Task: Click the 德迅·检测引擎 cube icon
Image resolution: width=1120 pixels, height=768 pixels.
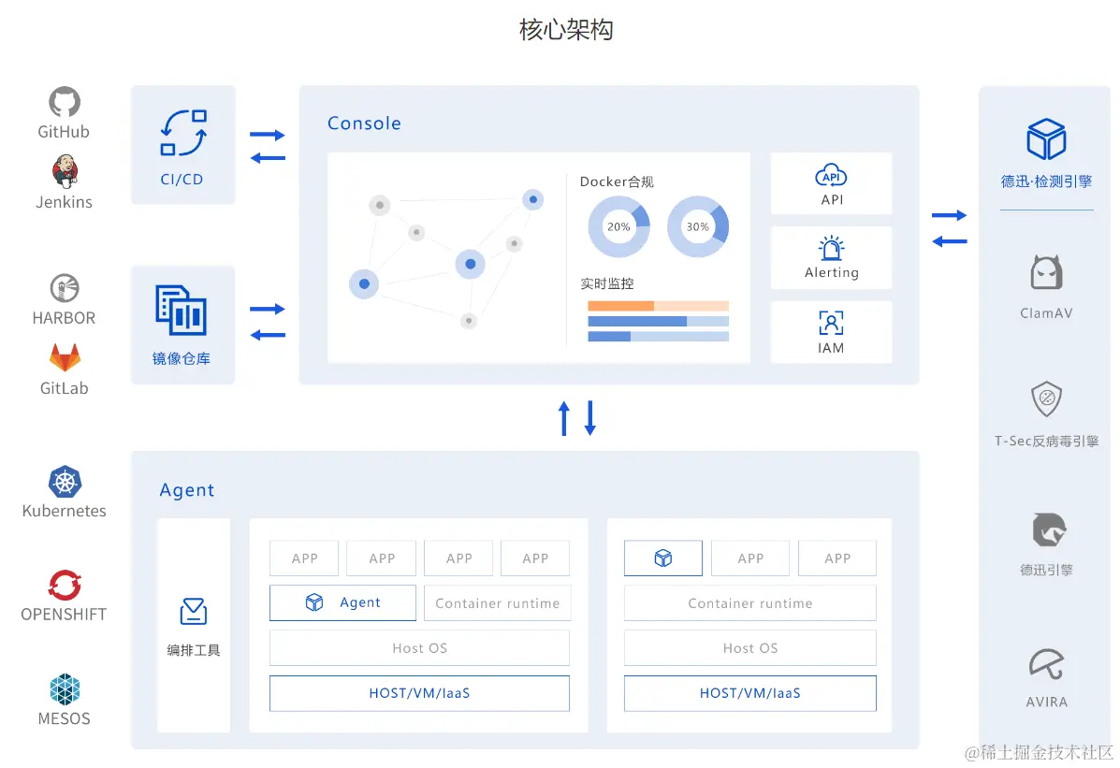Action: pyautogui.click(x=1046, y=139)
